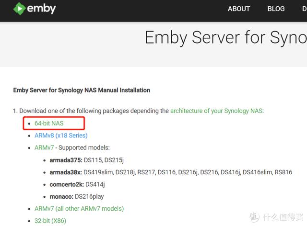This screenshot has width=307, height=226.
Task: Download the 32-bit (X86) package
Action: tap(50, 221)
